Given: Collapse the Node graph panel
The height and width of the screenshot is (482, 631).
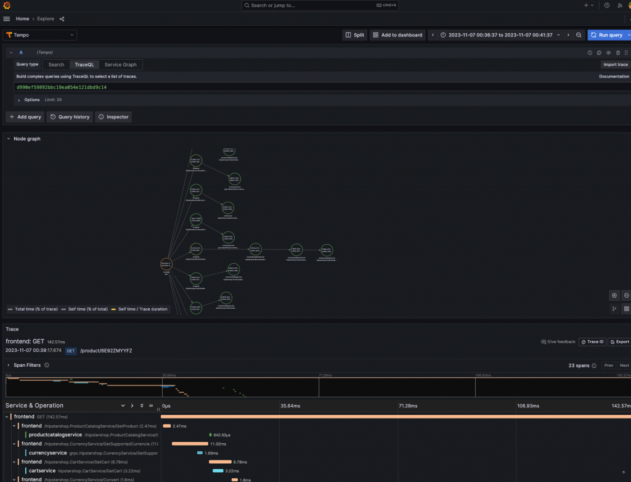Looking at the screenshot, I should coord(9,139).
